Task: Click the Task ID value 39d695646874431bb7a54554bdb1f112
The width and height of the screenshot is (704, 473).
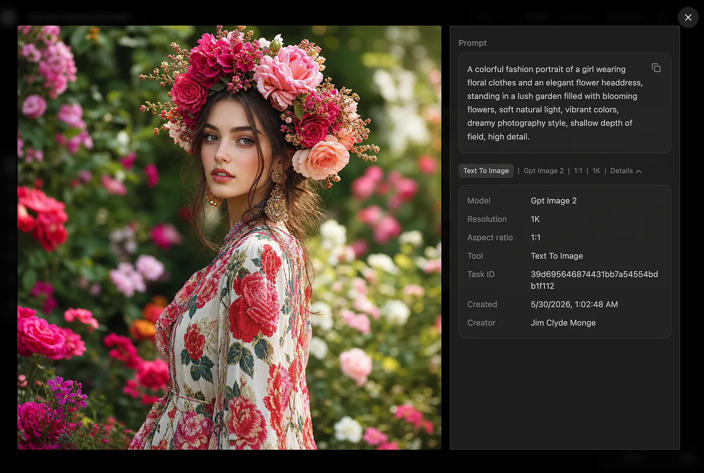Action: [x=594, y=280]
